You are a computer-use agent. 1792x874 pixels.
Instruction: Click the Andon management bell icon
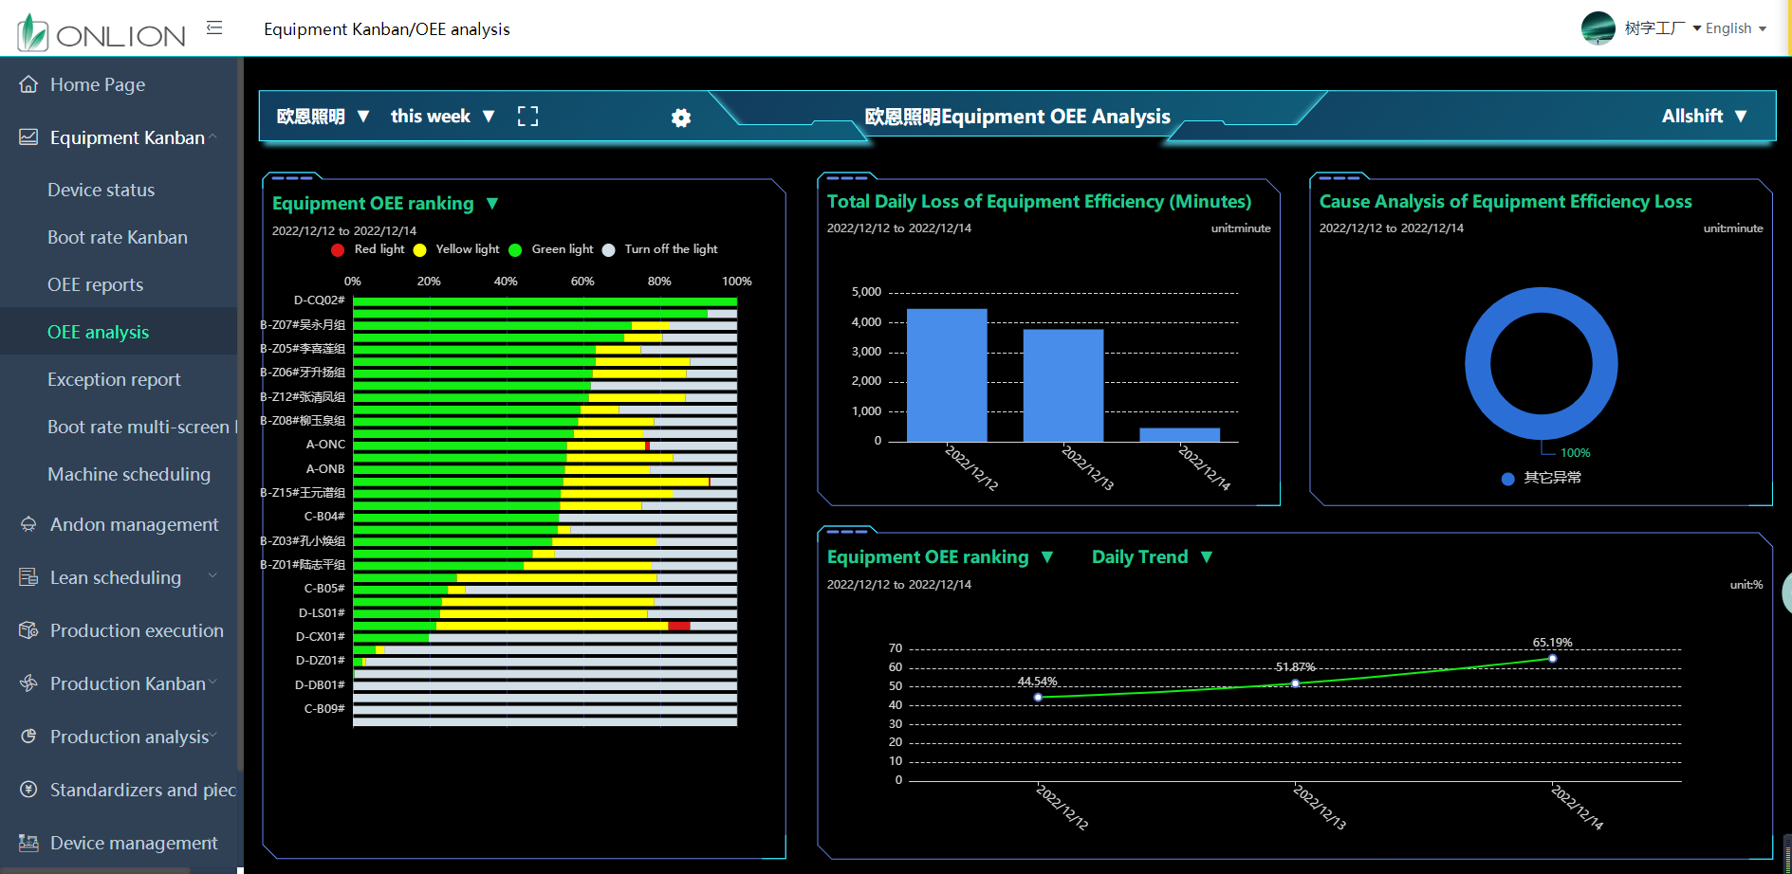click(x=28, y=524)
